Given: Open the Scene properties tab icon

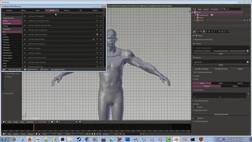Looking at the screenshot, I should pos(204,32).
